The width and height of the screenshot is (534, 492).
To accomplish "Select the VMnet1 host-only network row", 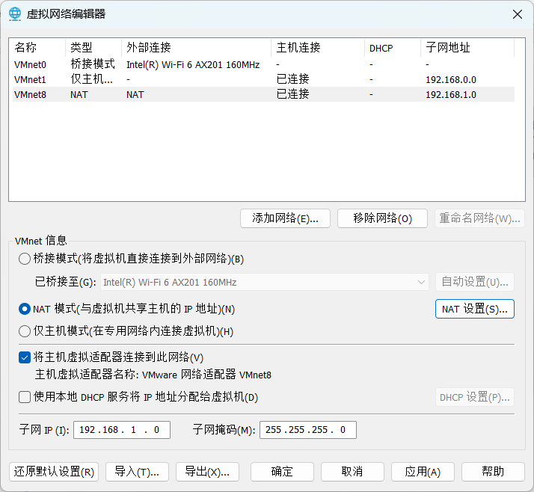I will [x=30, y=79].
